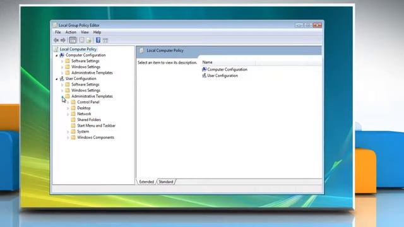404x227 pixels.
Task: Click the Computer Configuration icon in the Name list
Action: [205, 69]
